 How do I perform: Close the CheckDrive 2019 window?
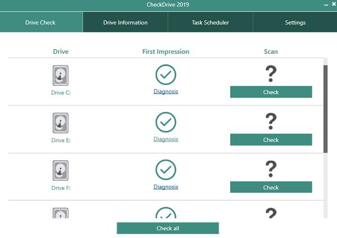tap(334, 4)
